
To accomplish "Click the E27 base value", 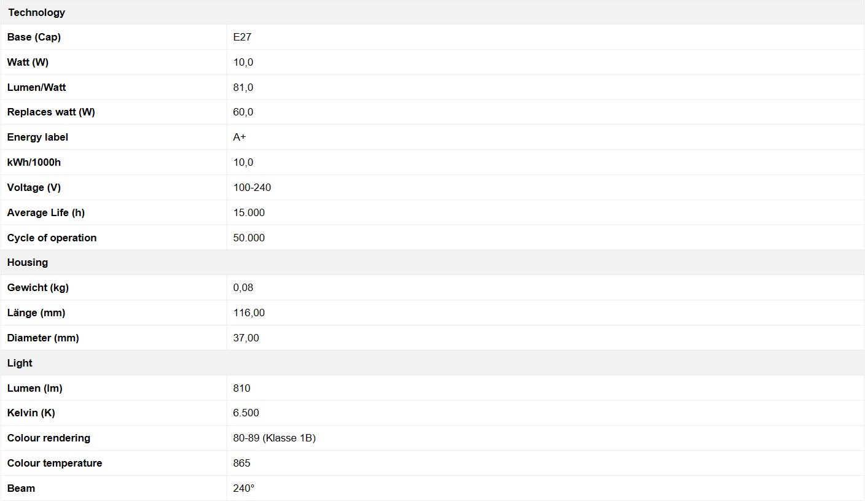I will (242, 37).
